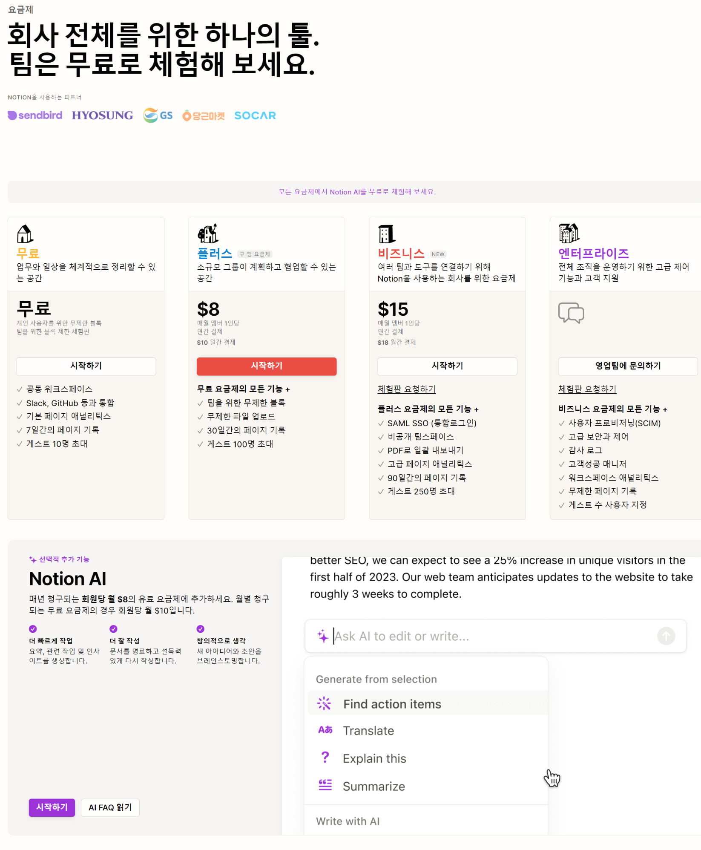
Task: Click the 고객성공 매니저 feature
Action: (597, 464)
